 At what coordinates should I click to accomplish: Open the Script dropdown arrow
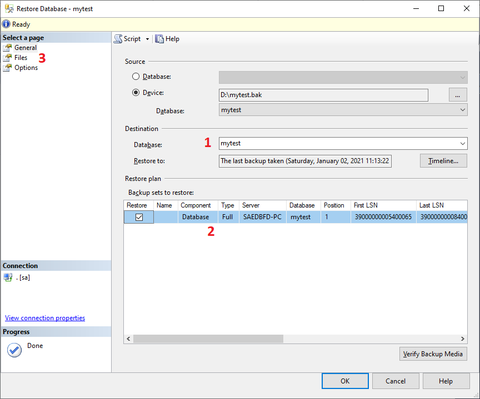(147, 39)
